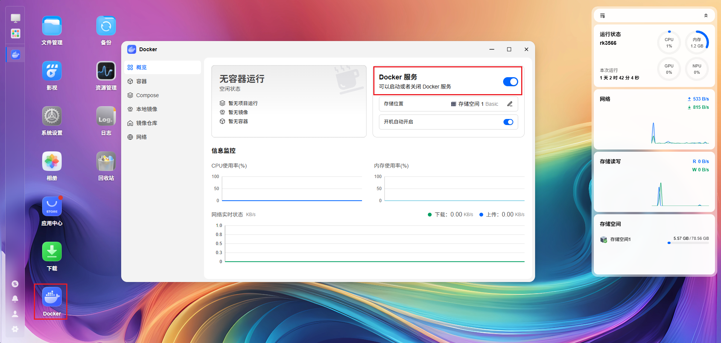Viewport: 721px width, 343px height.
Task: Click the 存储空间1 usage progress bar
Action: coord(688,243)
